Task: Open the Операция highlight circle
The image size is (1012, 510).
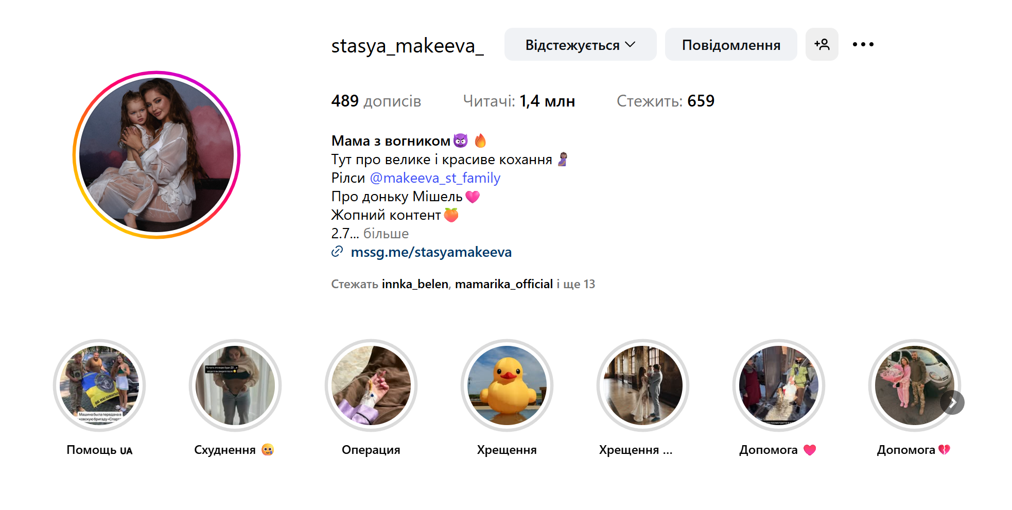Action: (x=371, y=385)
